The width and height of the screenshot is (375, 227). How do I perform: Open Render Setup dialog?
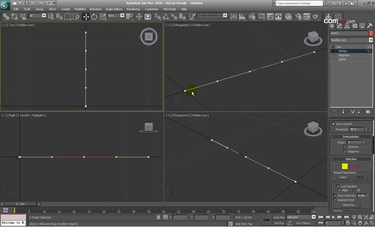tap(298, 16)
